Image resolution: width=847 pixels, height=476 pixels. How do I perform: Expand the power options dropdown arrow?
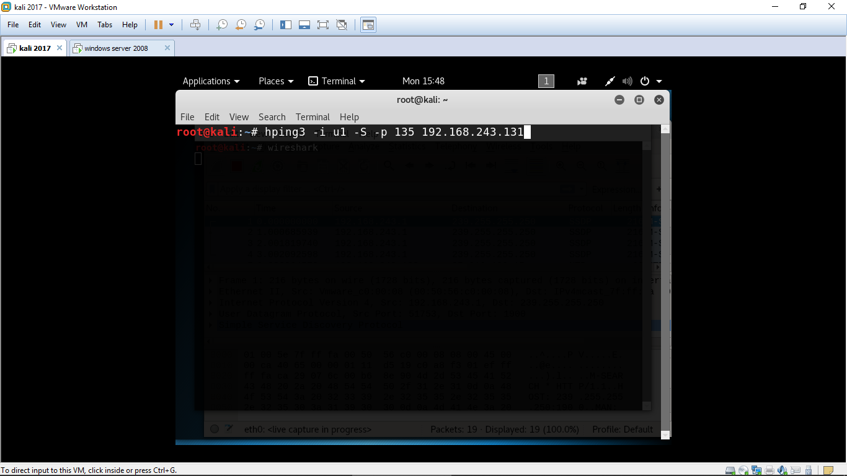click(x=172, y=25)
